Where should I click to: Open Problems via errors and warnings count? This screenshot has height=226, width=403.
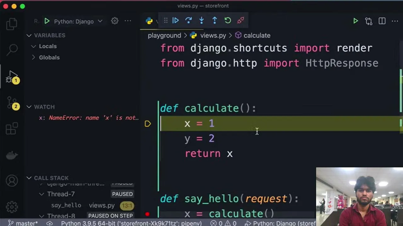coord(224,223)
